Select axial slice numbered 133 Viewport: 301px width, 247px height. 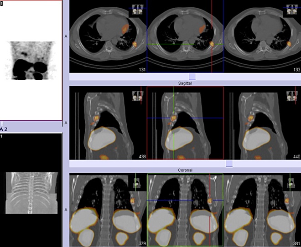(262, 36)
